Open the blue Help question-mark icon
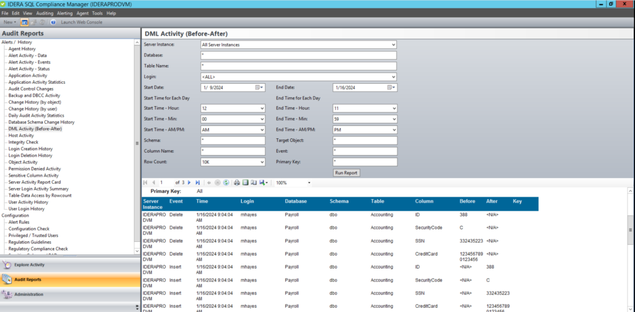Image resolution: width=635 pixels, height=312 pixels. click(x=53, y=22)
